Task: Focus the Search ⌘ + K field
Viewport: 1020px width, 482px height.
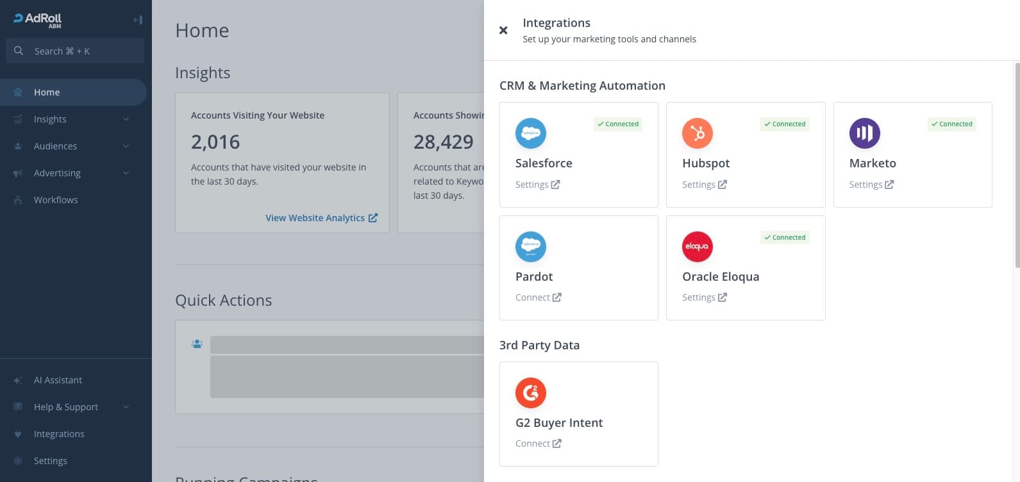Action: click(x=75, y=51)
